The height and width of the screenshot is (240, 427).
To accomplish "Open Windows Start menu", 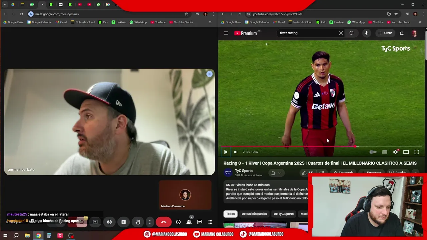I will pyautogui.click(x=5, y=235).
